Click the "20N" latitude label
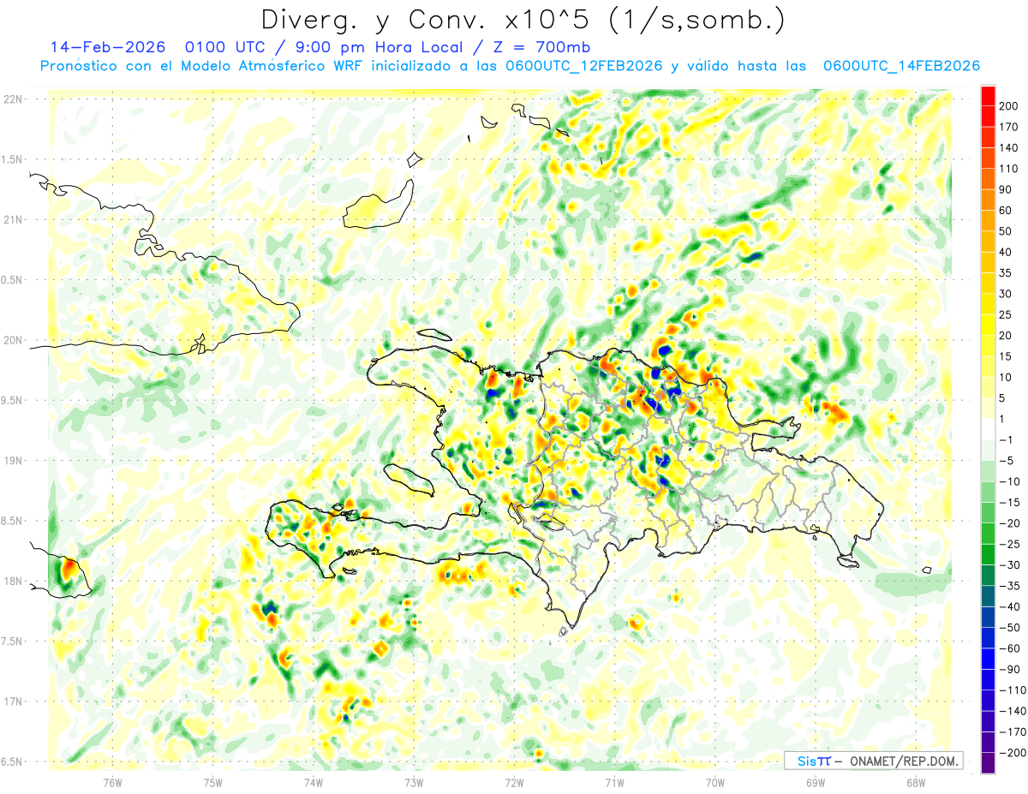The image size is (1028, 794). tap(13, 340)
